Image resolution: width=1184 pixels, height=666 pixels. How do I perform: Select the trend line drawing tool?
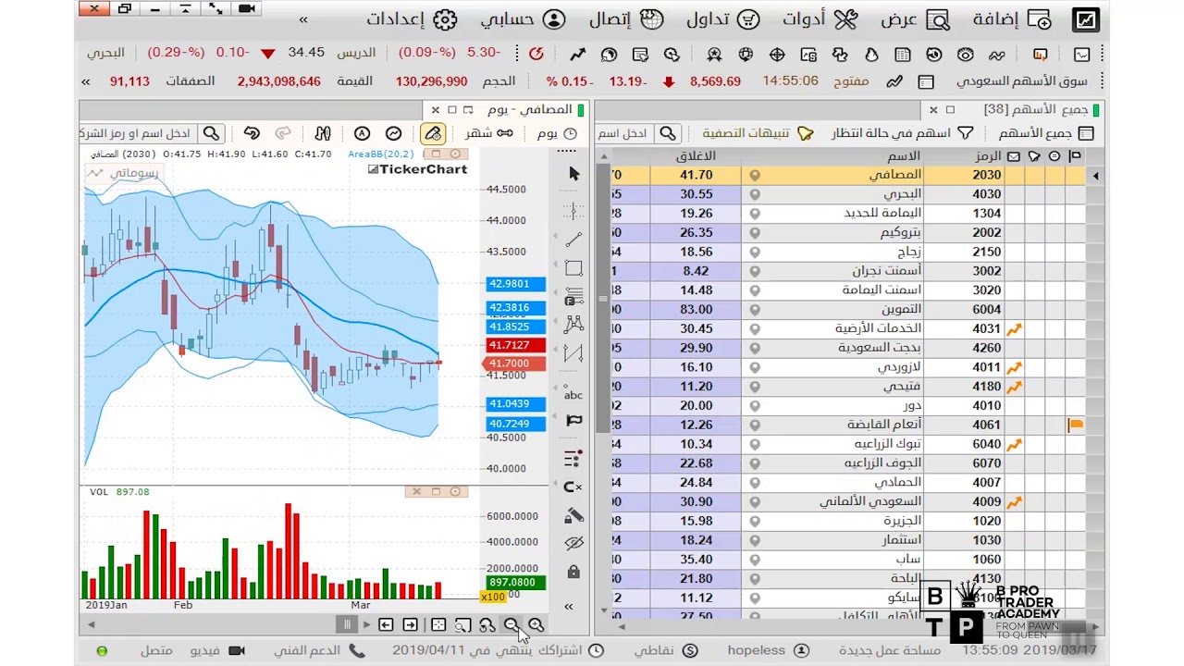pos(573,240)
